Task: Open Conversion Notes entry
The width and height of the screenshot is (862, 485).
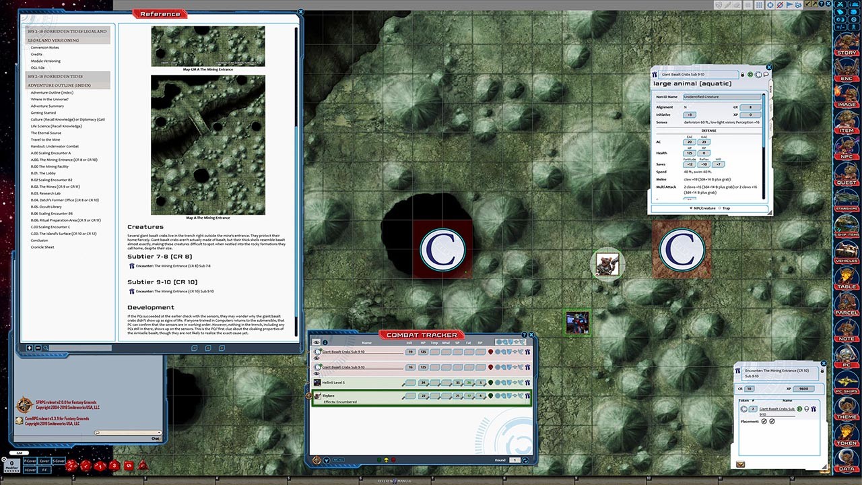Action: (44, 48)
